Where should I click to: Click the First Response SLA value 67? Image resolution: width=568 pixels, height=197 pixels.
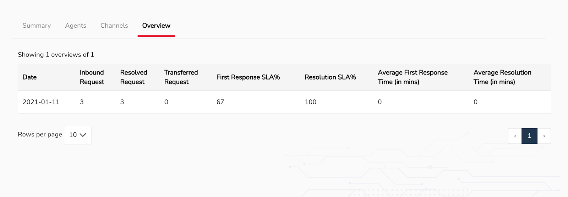[x=220, y=102]
